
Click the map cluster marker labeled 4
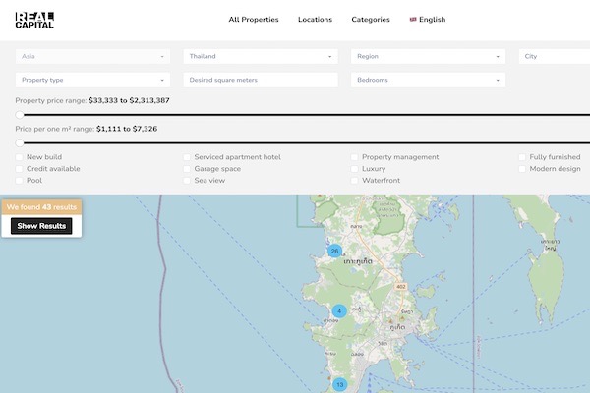pos(339,310)
